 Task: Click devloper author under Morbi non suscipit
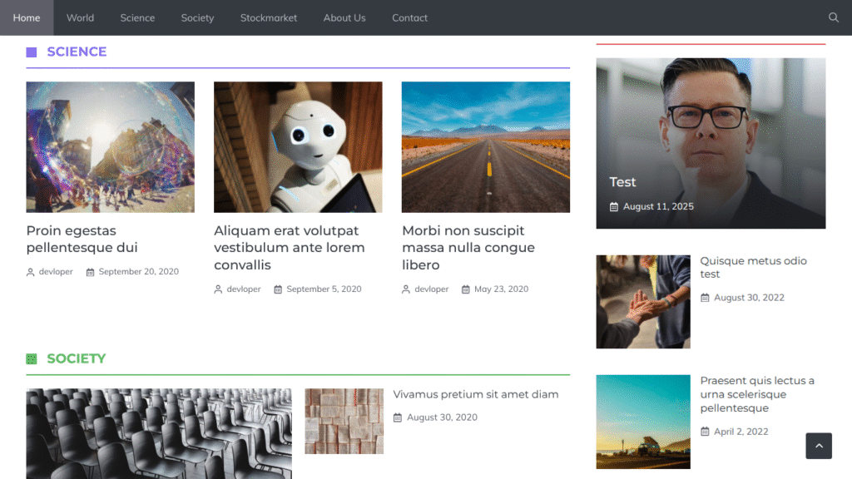[432, 289]
